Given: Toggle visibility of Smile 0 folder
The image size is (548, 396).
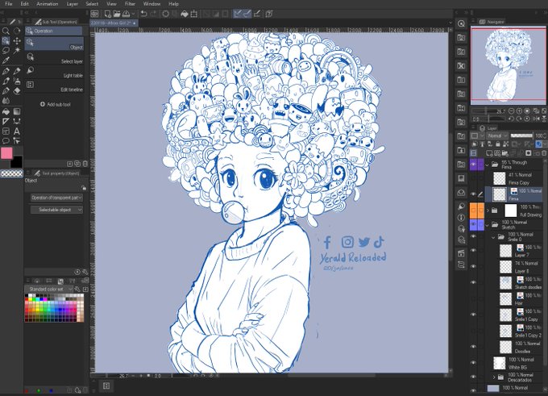Looking at the screenshot, I should pyautogui.click(x=473, y=237).
